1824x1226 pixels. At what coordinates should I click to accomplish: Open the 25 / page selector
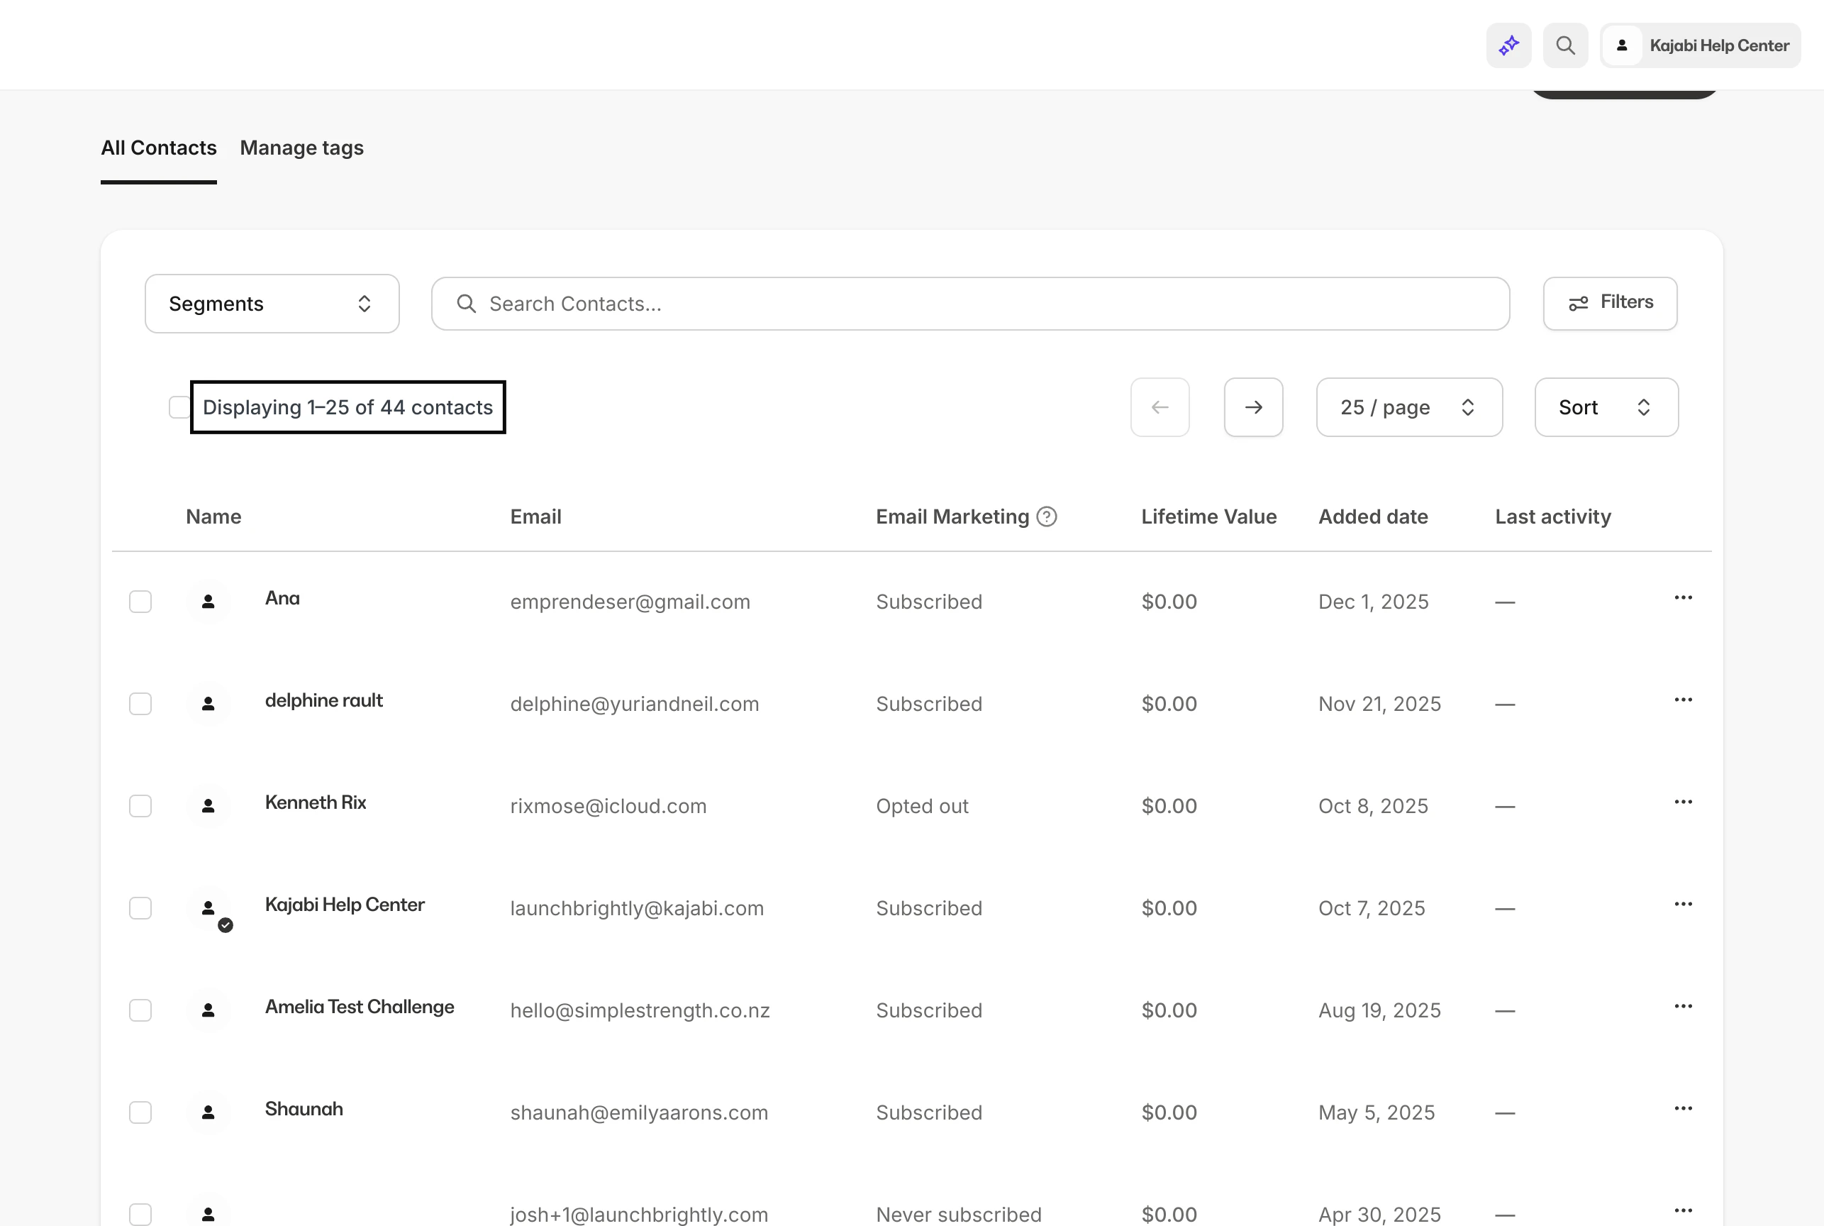(1408, 407)
